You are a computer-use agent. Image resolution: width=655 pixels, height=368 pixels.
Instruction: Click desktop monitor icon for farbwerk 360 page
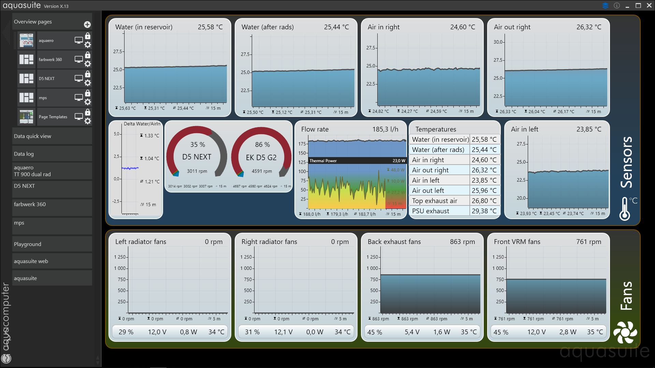tap(79, 59)
